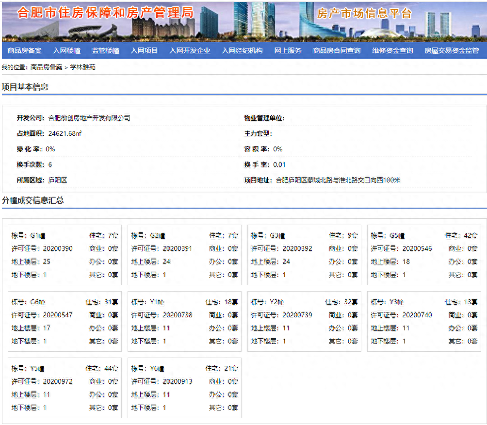Screen dimensions: 487x425
Task: Open the 维修资金查询 menu item
Action: (392, 50)
